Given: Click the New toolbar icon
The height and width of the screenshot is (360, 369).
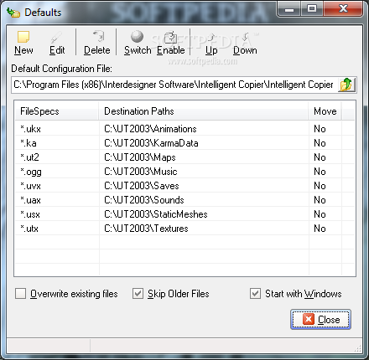Looking at the screenshot, I should [x=23, y=37].
